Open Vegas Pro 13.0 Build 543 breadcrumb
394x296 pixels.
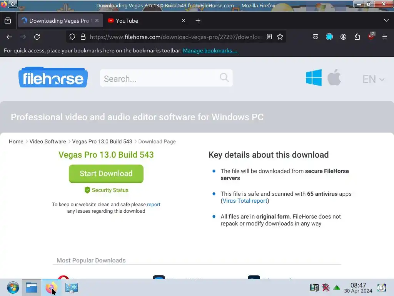tap(102, 141)
